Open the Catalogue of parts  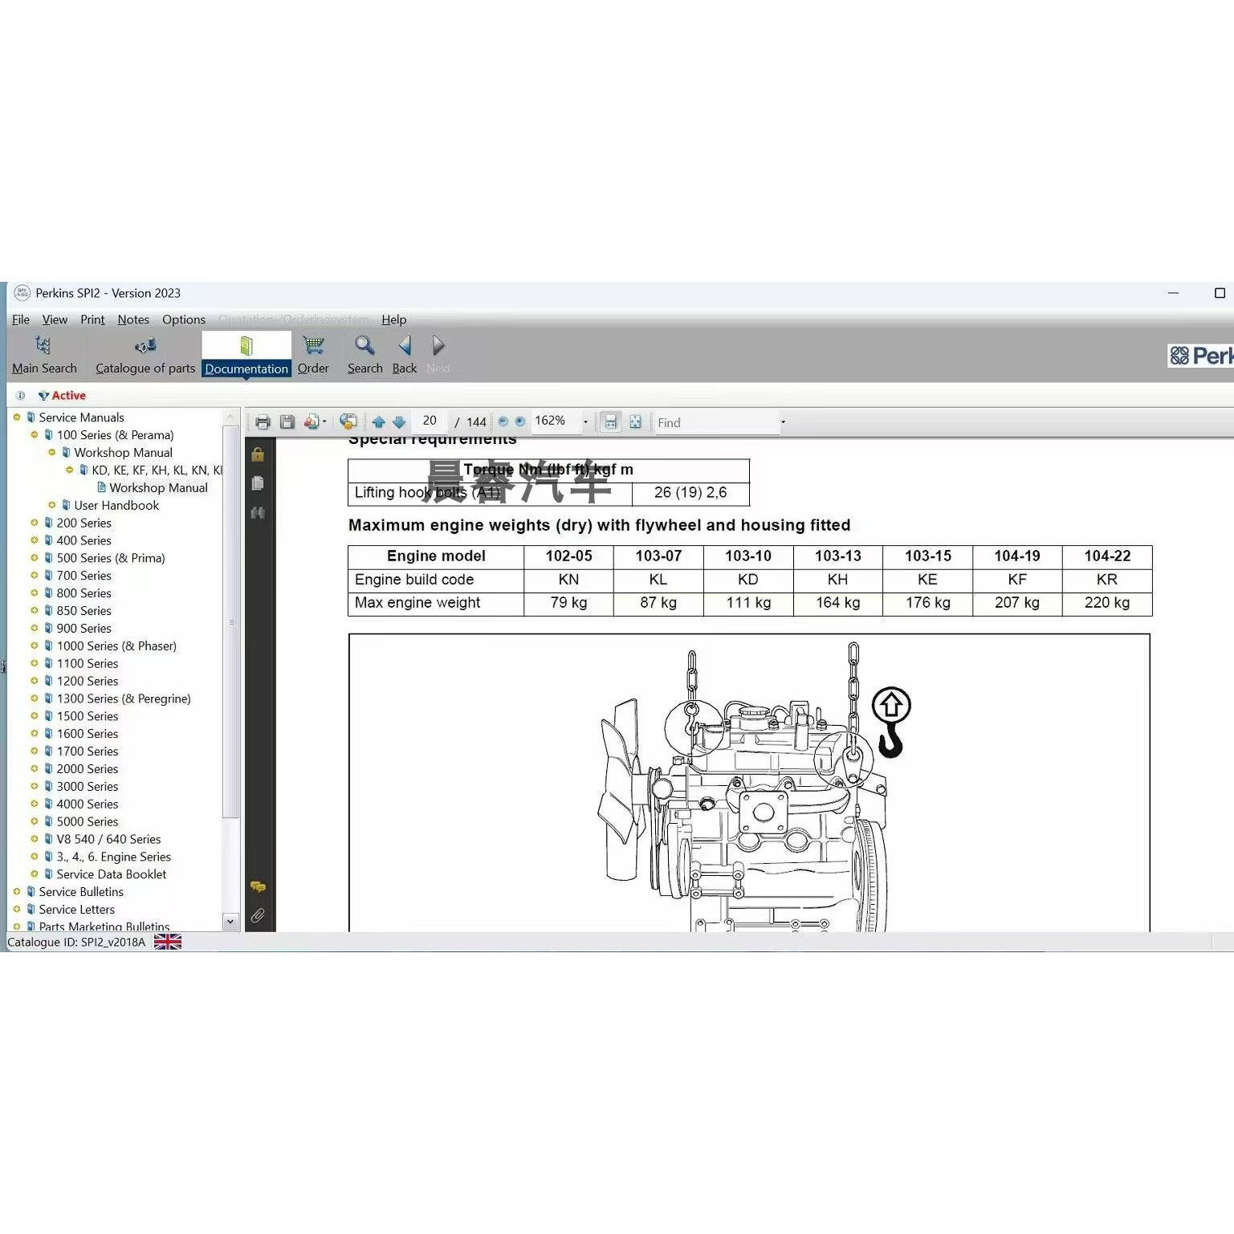click(x=145, y=355)
